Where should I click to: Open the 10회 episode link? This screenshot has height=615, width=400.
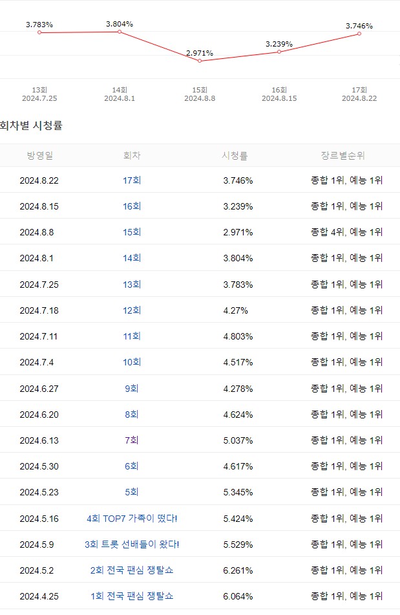132,362
